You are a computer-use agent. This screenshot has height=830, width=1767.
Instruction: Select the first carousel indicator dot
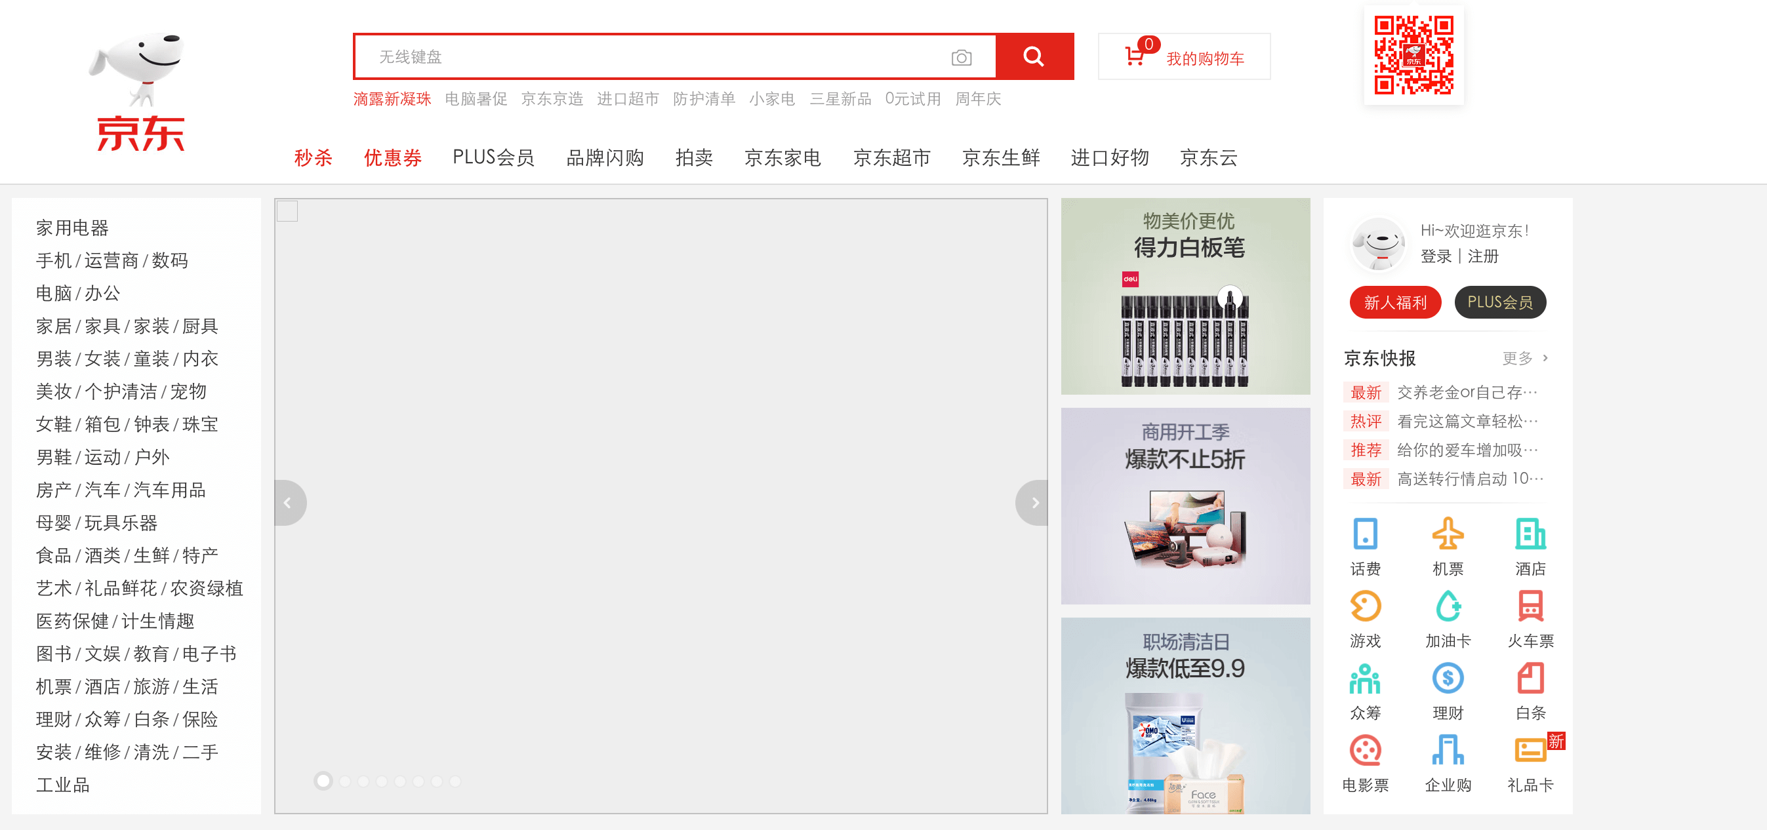323,781
